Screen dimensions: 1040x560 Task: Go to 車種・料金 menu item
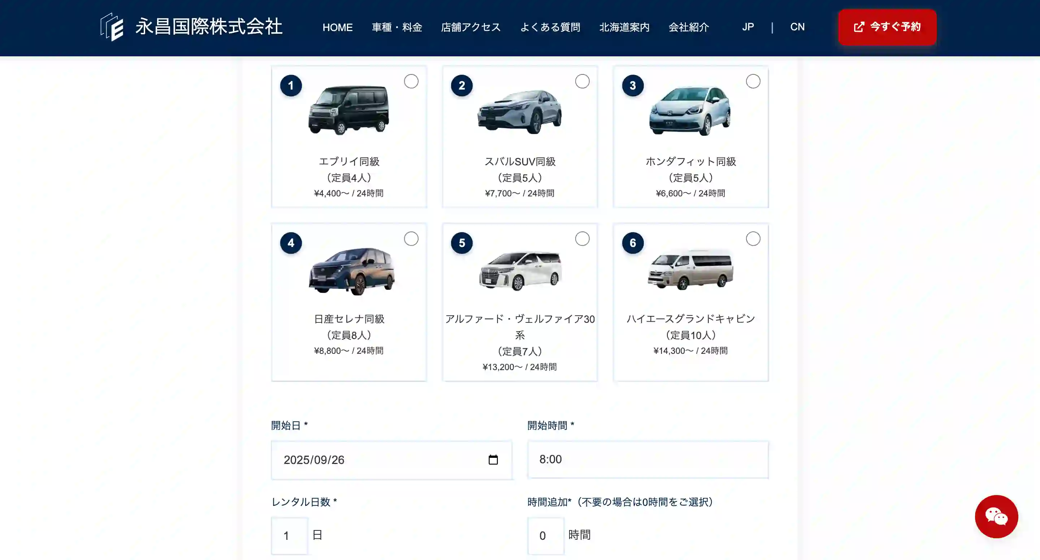click(397, 27)
